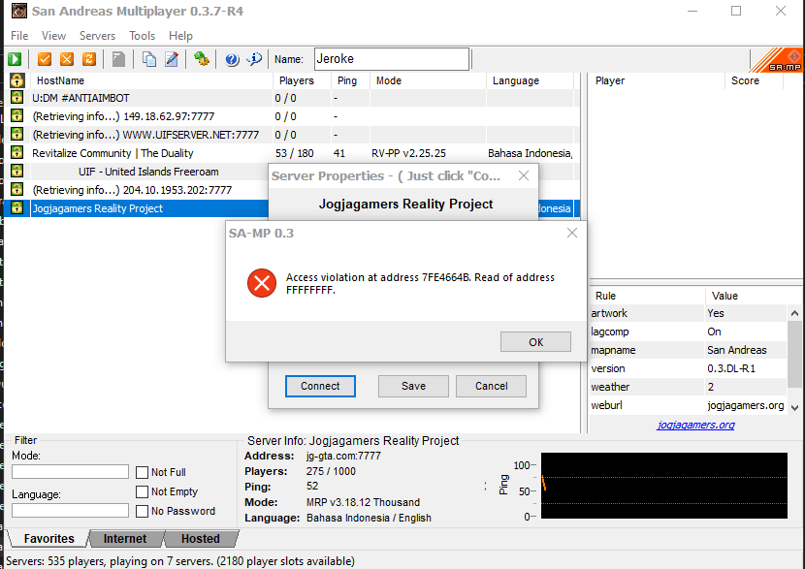Toggle the Not Empty filter checkbox
The width and height of the screenshot is (805, 569).
pyautogui.click(x=143, y=491)
